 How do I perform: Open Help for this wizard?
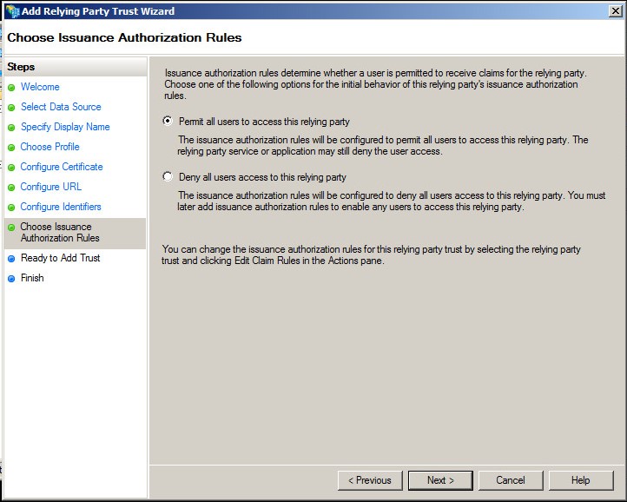click(581, 480)
